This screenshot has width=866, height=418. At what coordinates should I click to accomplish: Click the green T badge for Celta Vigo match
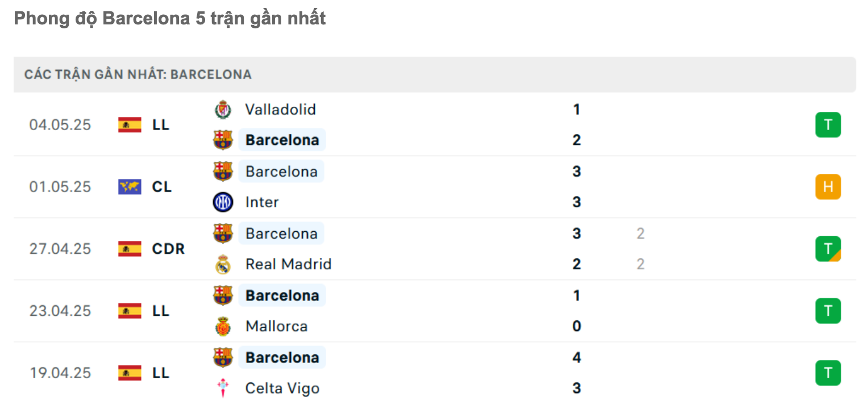[828, 373]
